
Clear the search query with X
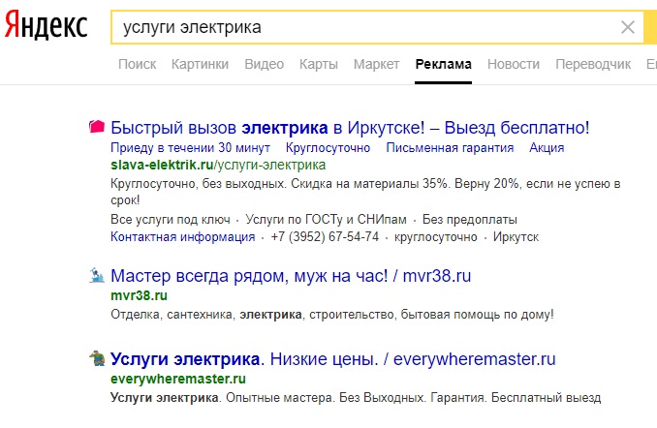click(627, 28)
